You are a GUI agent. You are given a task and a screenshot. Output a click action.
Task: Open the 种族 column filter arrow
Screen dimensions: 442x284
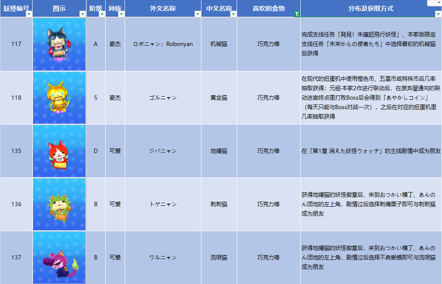(x=121, y=14)
